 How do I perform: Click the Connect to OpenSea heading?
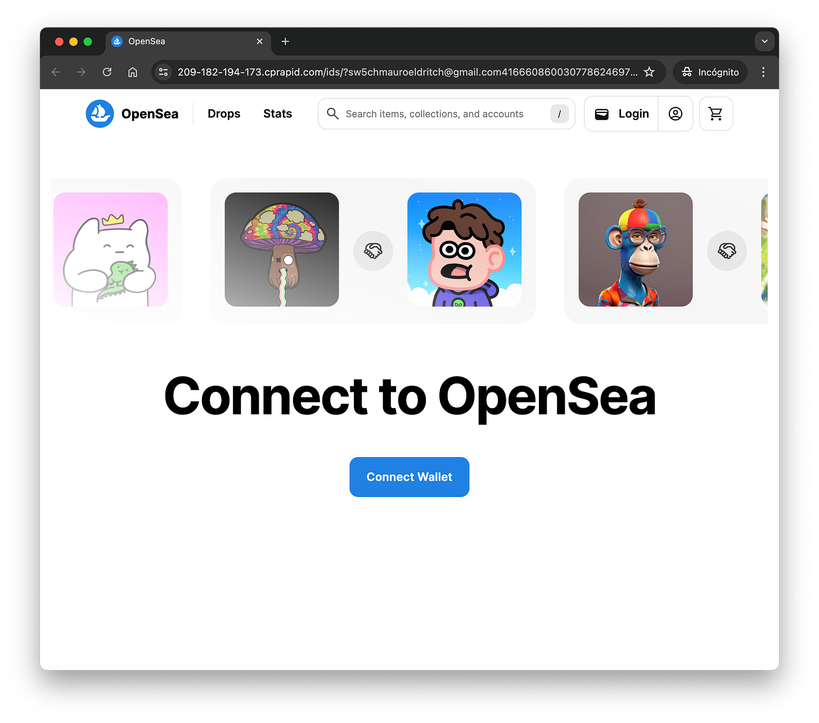coord(409,397)
